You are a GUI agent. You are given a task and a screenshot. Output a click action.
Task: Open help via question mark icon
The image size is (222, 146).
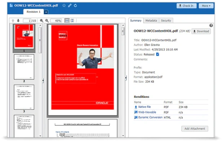211,26
